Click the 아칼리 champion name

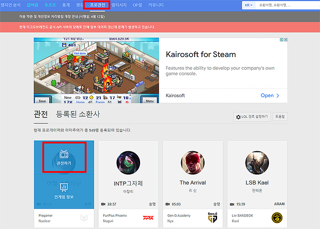[x=128, y=191]
